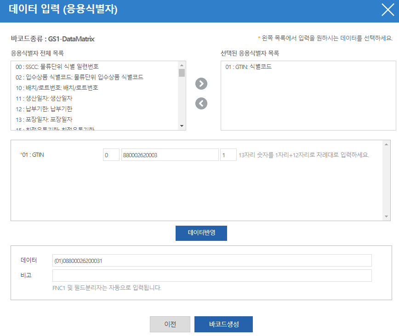The image size is (399, 336).
Task: Click GTIN field containing 880002620003
Action: (170, 154)
